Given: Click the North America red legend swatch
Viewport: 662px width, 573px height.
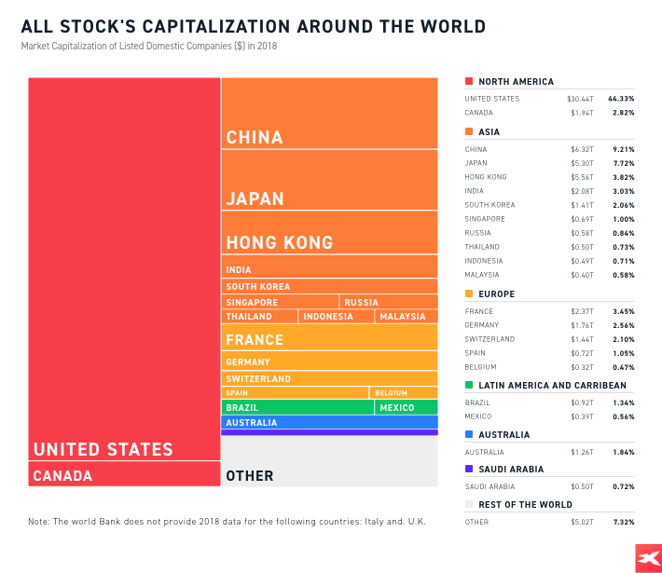Looking at the screenshot, I should [469, 82].
